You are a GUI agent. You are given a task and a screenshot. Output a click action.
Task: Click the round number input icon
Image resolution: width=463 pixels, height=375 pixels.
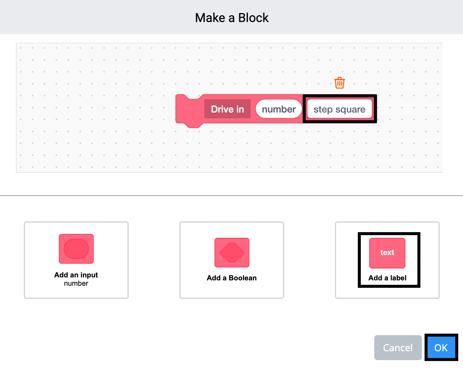coord(76,249)
